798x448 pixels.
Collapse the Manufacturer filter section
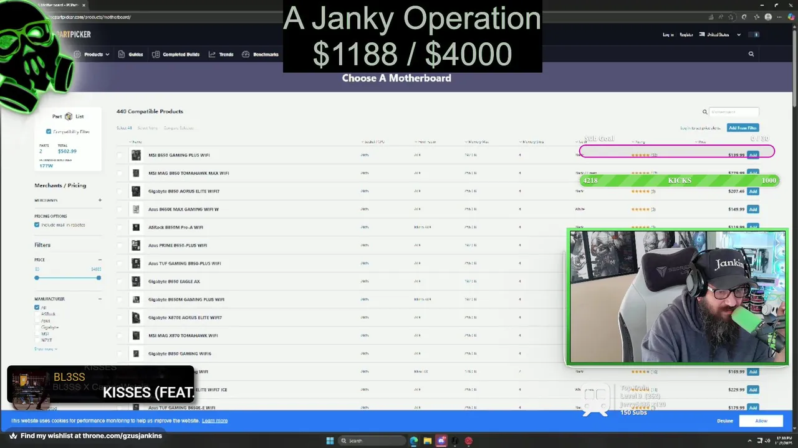(100, 299)
